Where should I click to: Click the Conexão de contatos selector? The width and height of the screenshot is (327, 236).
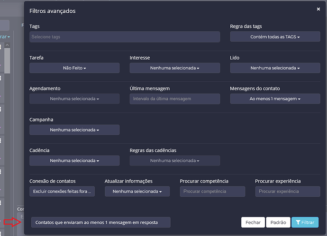[x=62, y=191]
